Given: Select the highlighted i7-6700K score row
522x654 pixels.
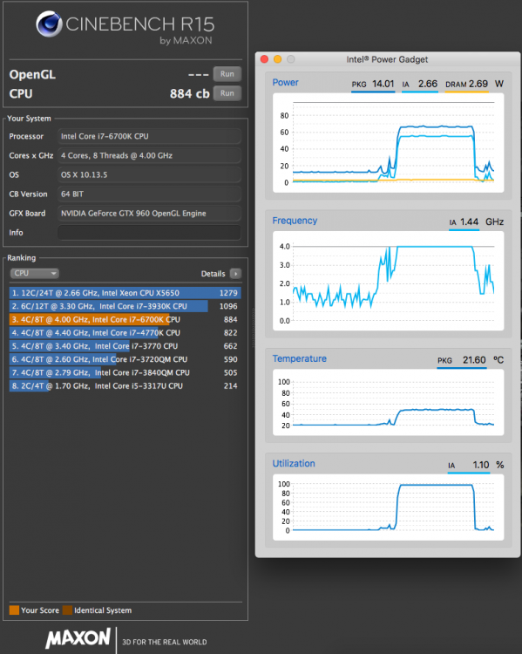Looking at the screenshot, I should click(125, 319).
